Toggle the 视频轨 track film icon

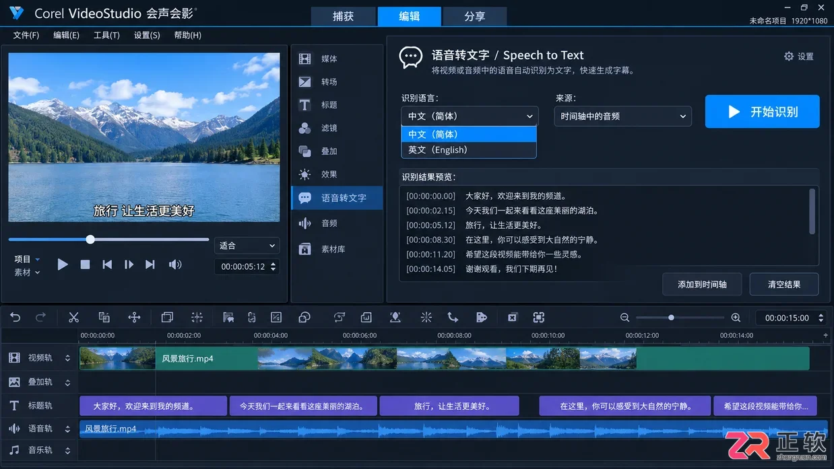point(14,359)
